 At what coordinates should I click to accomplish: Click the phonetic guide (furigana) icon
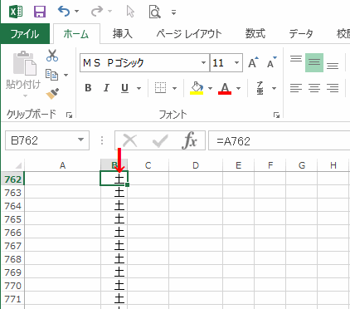tap(260, 88)
